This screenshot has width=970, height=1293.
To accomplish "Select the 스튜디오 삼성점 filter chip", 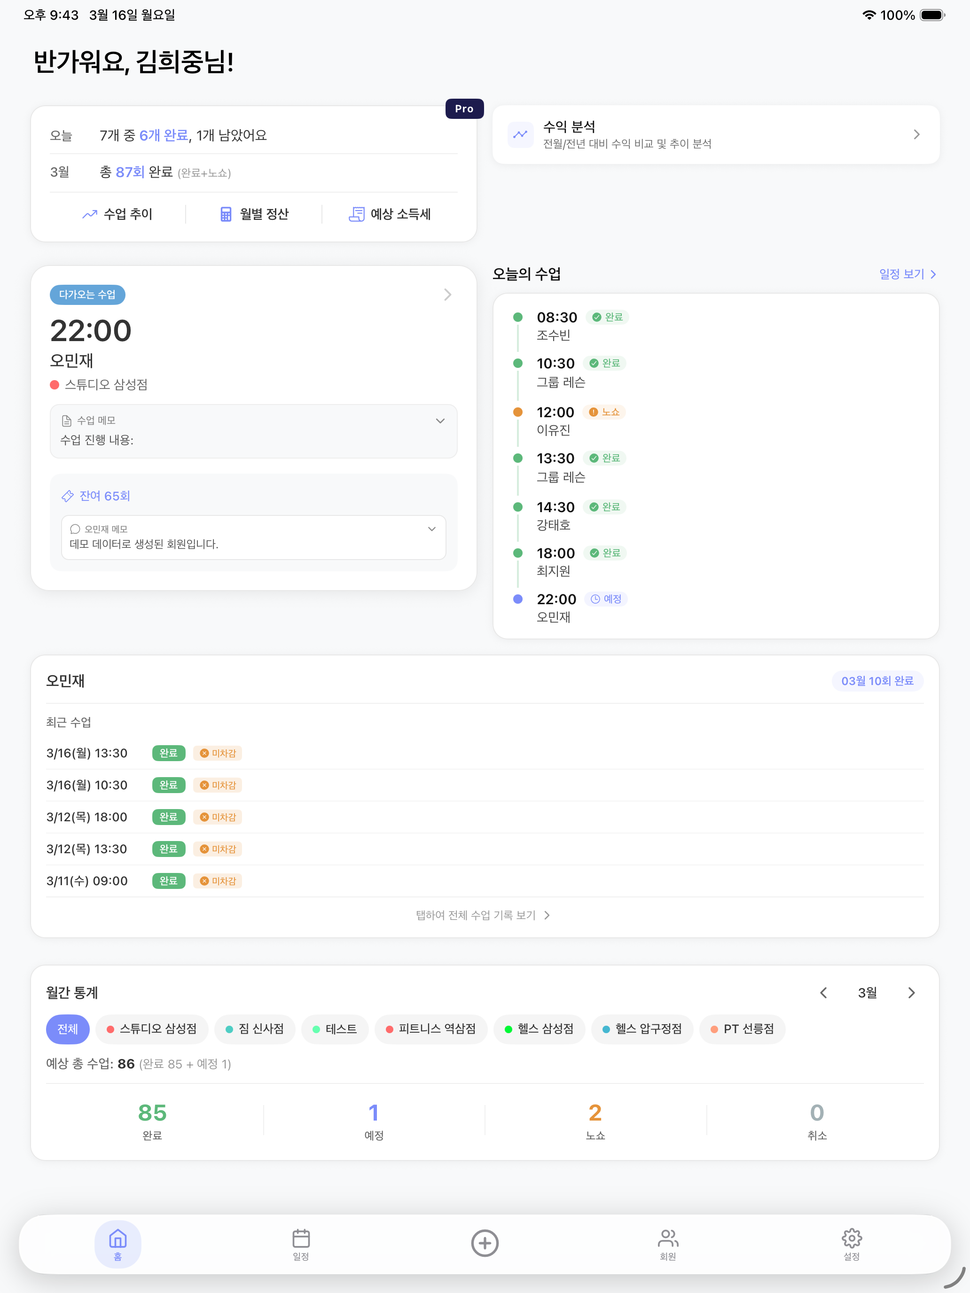I will (152, 1029).
